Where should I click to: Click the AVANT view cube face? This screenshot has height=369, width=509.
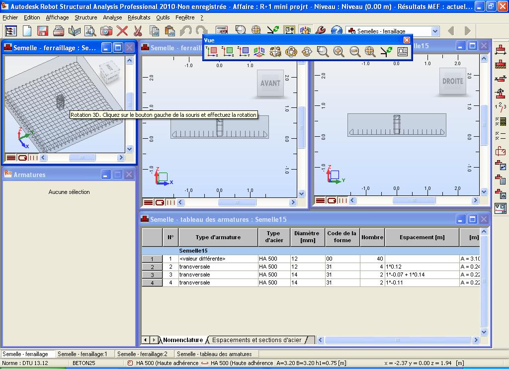pos(270,83)
